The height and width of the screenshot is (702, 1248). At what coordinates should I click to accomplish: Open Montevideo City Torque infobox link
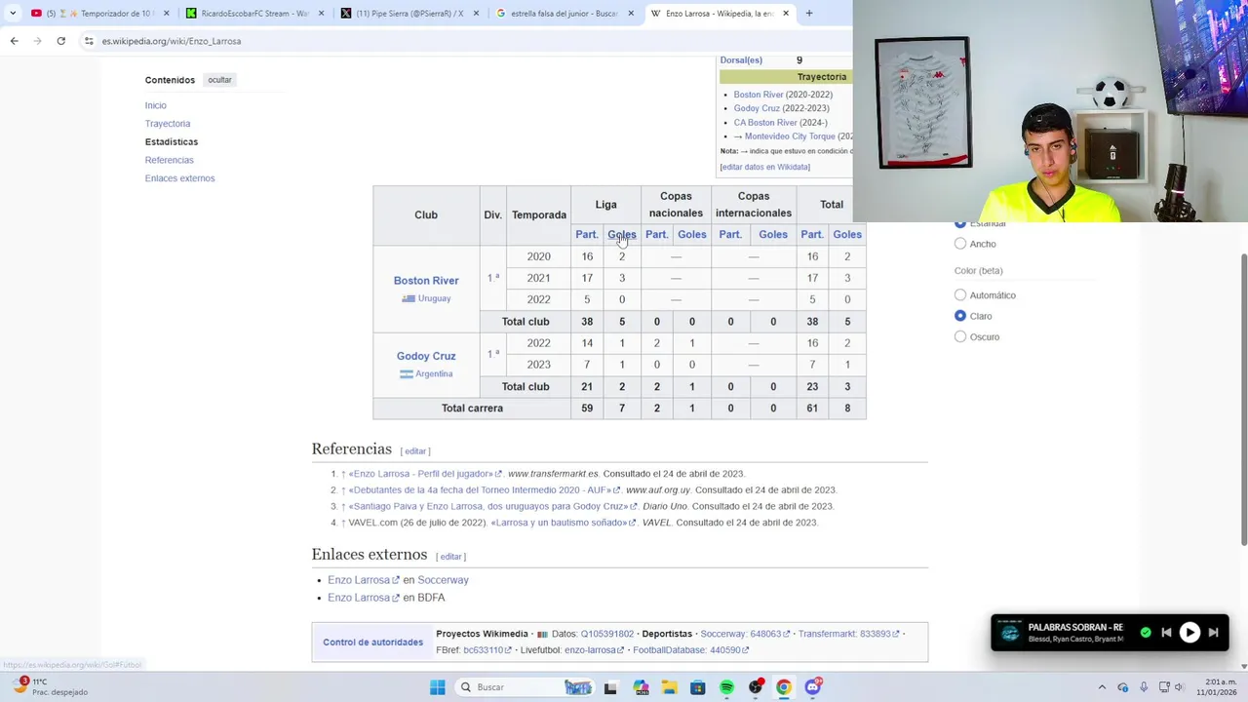pyautogui.click(x=790, y=136)
